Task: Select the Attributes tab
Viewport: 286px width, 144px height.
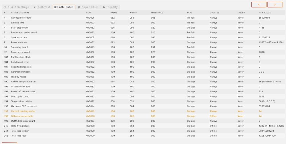Action: pyautogui.click(x=64, y=7)
